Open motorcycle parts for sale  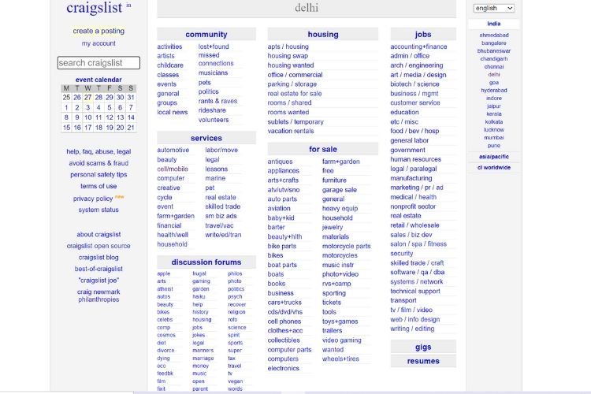(x=347, y=246)
